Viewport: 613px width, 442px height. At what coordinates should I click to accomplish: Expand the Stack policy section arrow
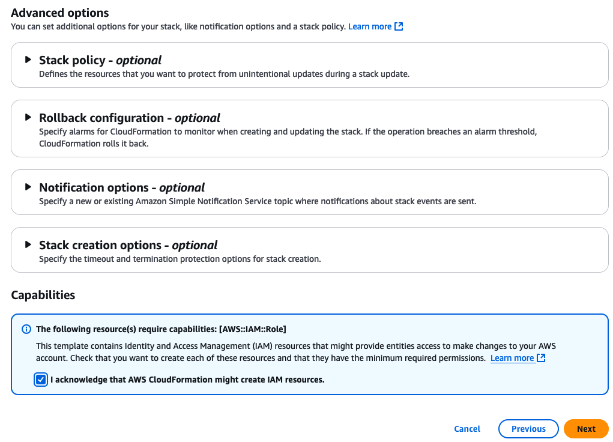click(x=28, y=59)
